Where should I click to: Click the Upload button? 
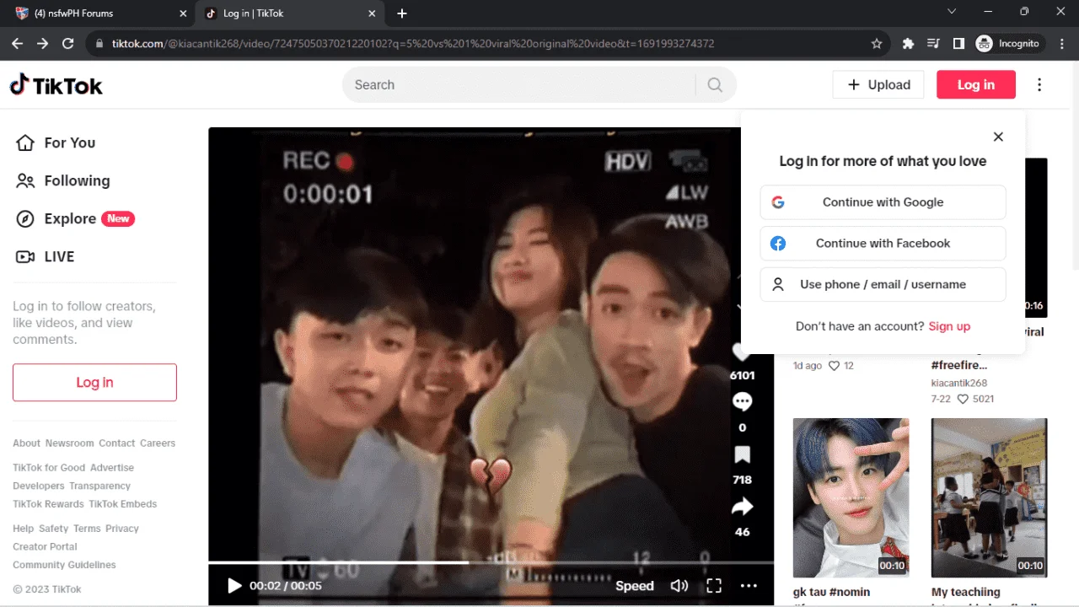point(878,85)
